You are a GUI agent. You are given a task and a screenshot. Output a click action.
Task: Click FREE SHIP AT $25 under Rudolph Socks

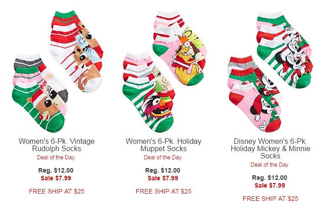coord(57,191)
